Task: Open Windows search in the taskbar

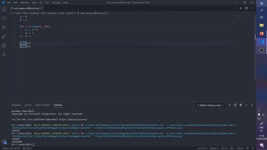Action: 262,10
